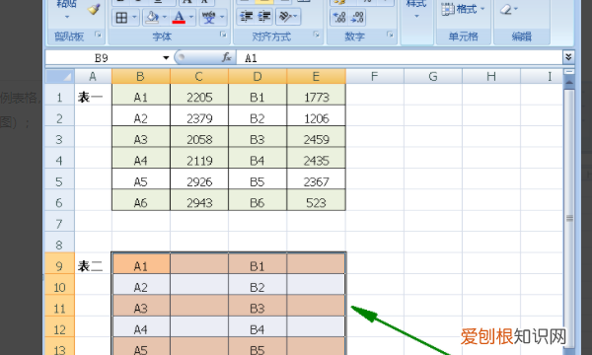
Task: Click the Name Box showing B9
Action: tap(103, 58)
